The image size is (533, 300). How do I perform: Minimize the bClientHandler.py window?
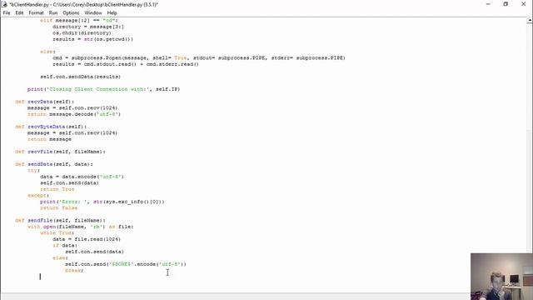tap(488, 4)
